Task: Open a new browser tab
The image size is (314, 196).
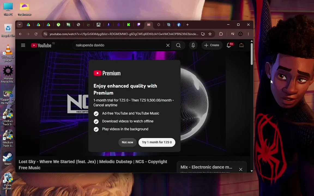Action: 188,24
